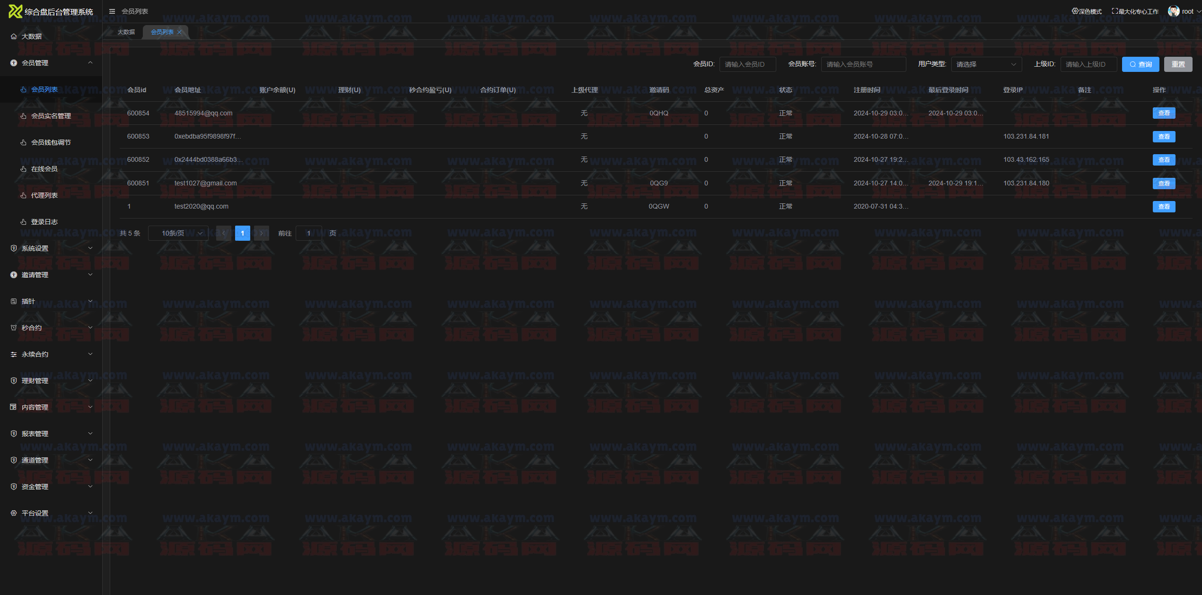Click the 秒合约 sidebar icon

click(14, 328)
